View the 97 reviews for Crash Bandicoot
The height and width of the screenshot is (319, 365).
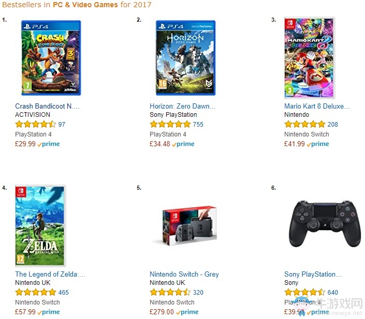62,125
